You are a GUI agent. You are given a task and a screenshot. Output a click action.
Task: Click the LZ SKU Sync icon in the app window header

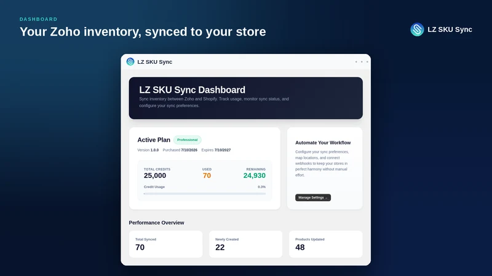[x=130, y=62]
